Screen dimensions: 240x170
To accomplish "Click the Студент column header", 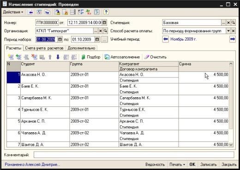I will click(45, 66).
